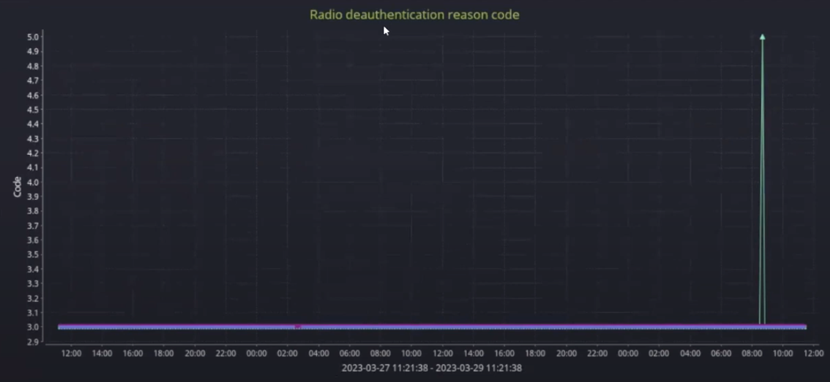Image resolution: width=830 pixels, height=382 pixels.
Task: Click the date range text below the axis
Action: coord(431,368)
